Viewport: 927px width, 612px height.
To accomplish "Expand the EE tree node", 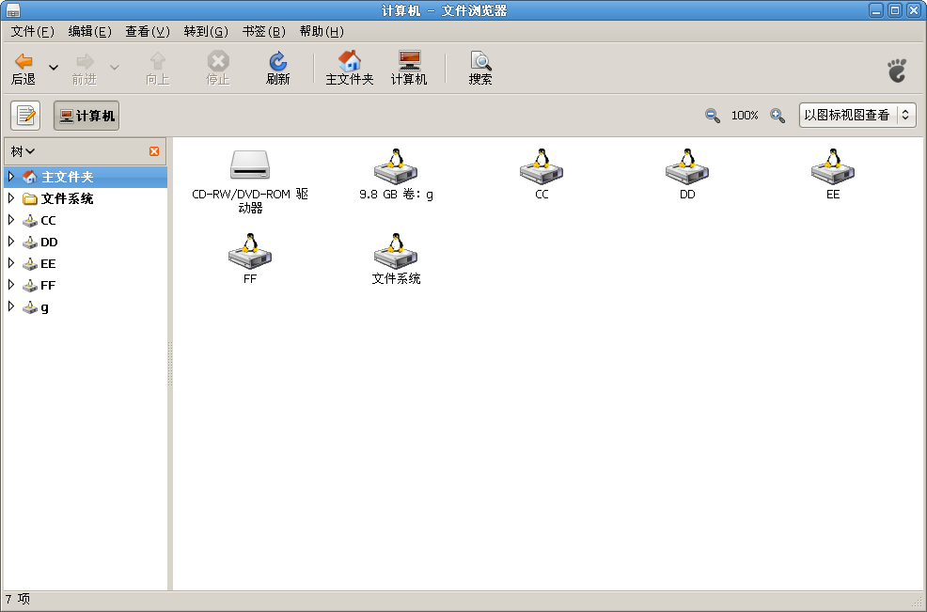I will pos(10,263).
